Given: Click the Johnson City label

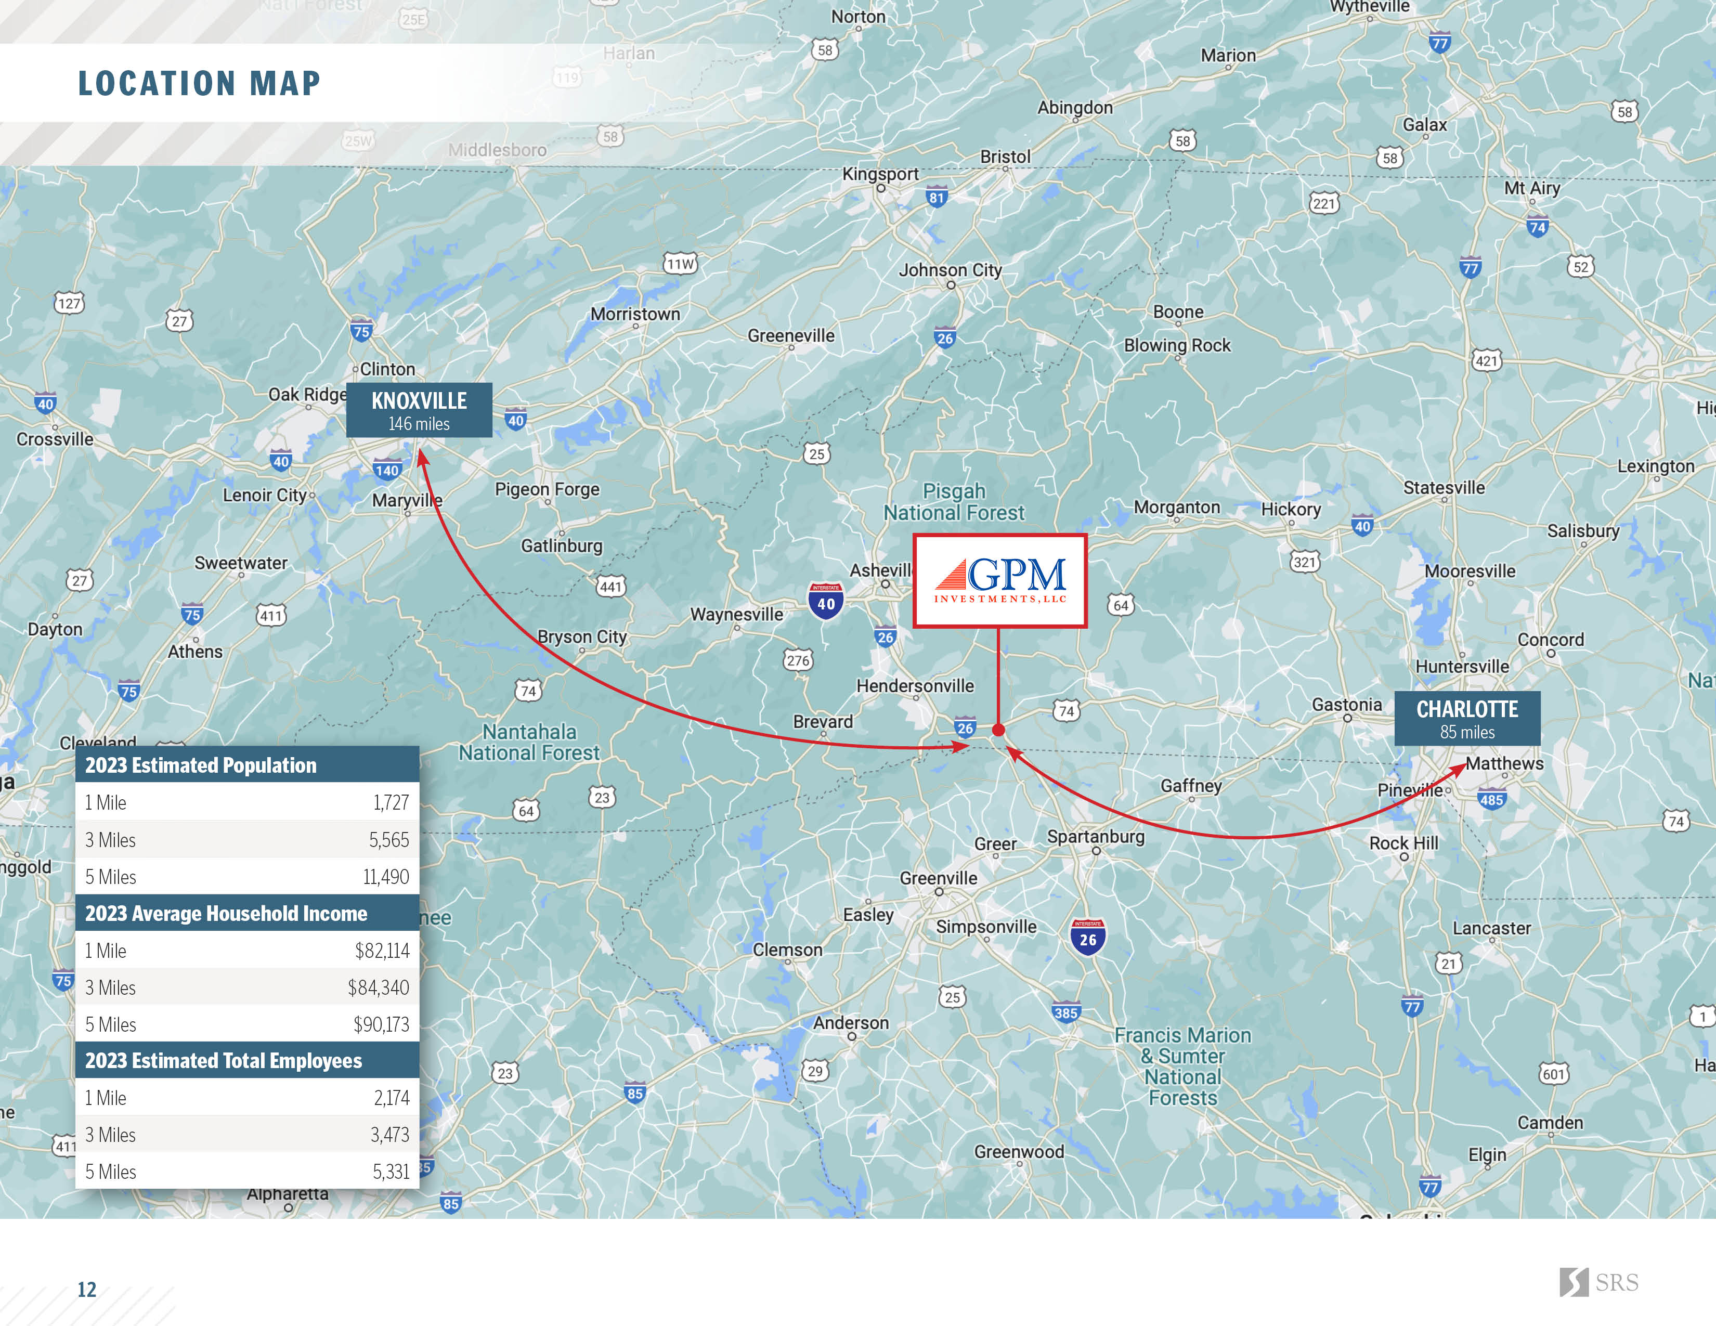Looking at the screenshot, I should (x=951, y=270).
